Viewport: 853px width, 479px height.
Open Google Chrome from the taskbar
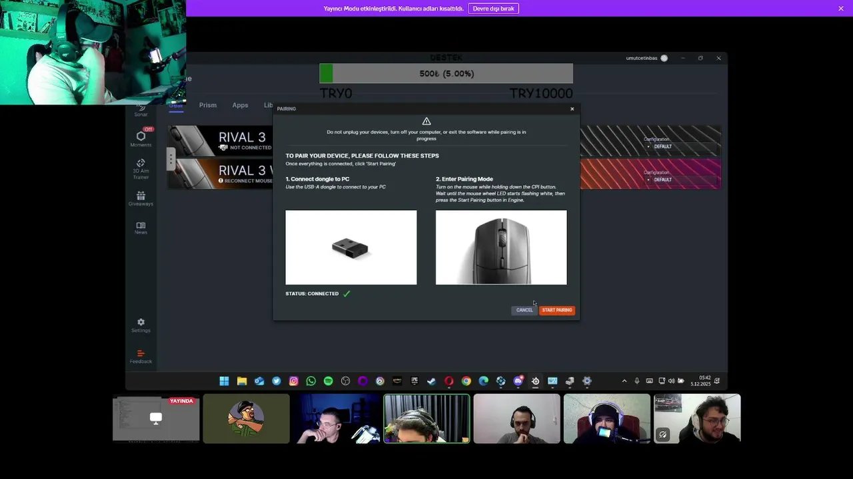(x=466, y=381)
